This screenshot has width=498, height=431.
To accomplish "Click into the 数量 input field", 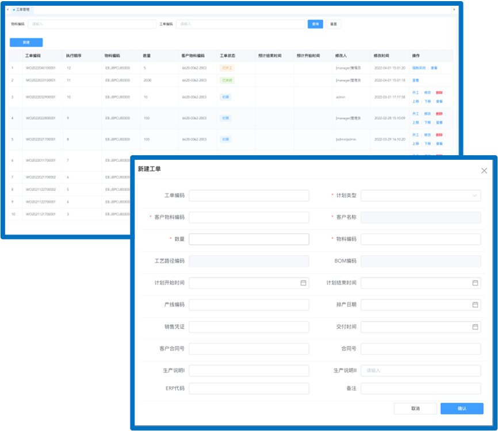I will [248, 239].
